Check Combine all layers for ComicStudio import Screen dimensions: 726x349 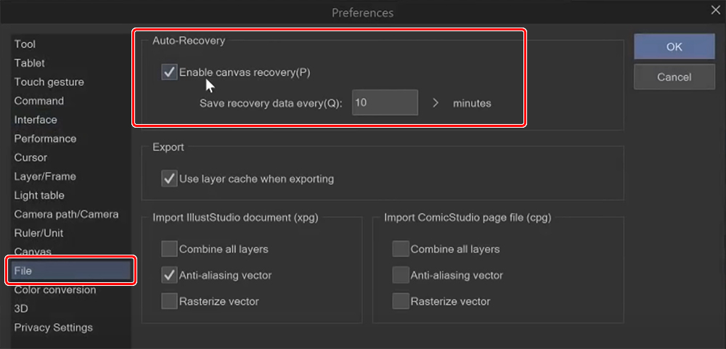click(401, 250)
